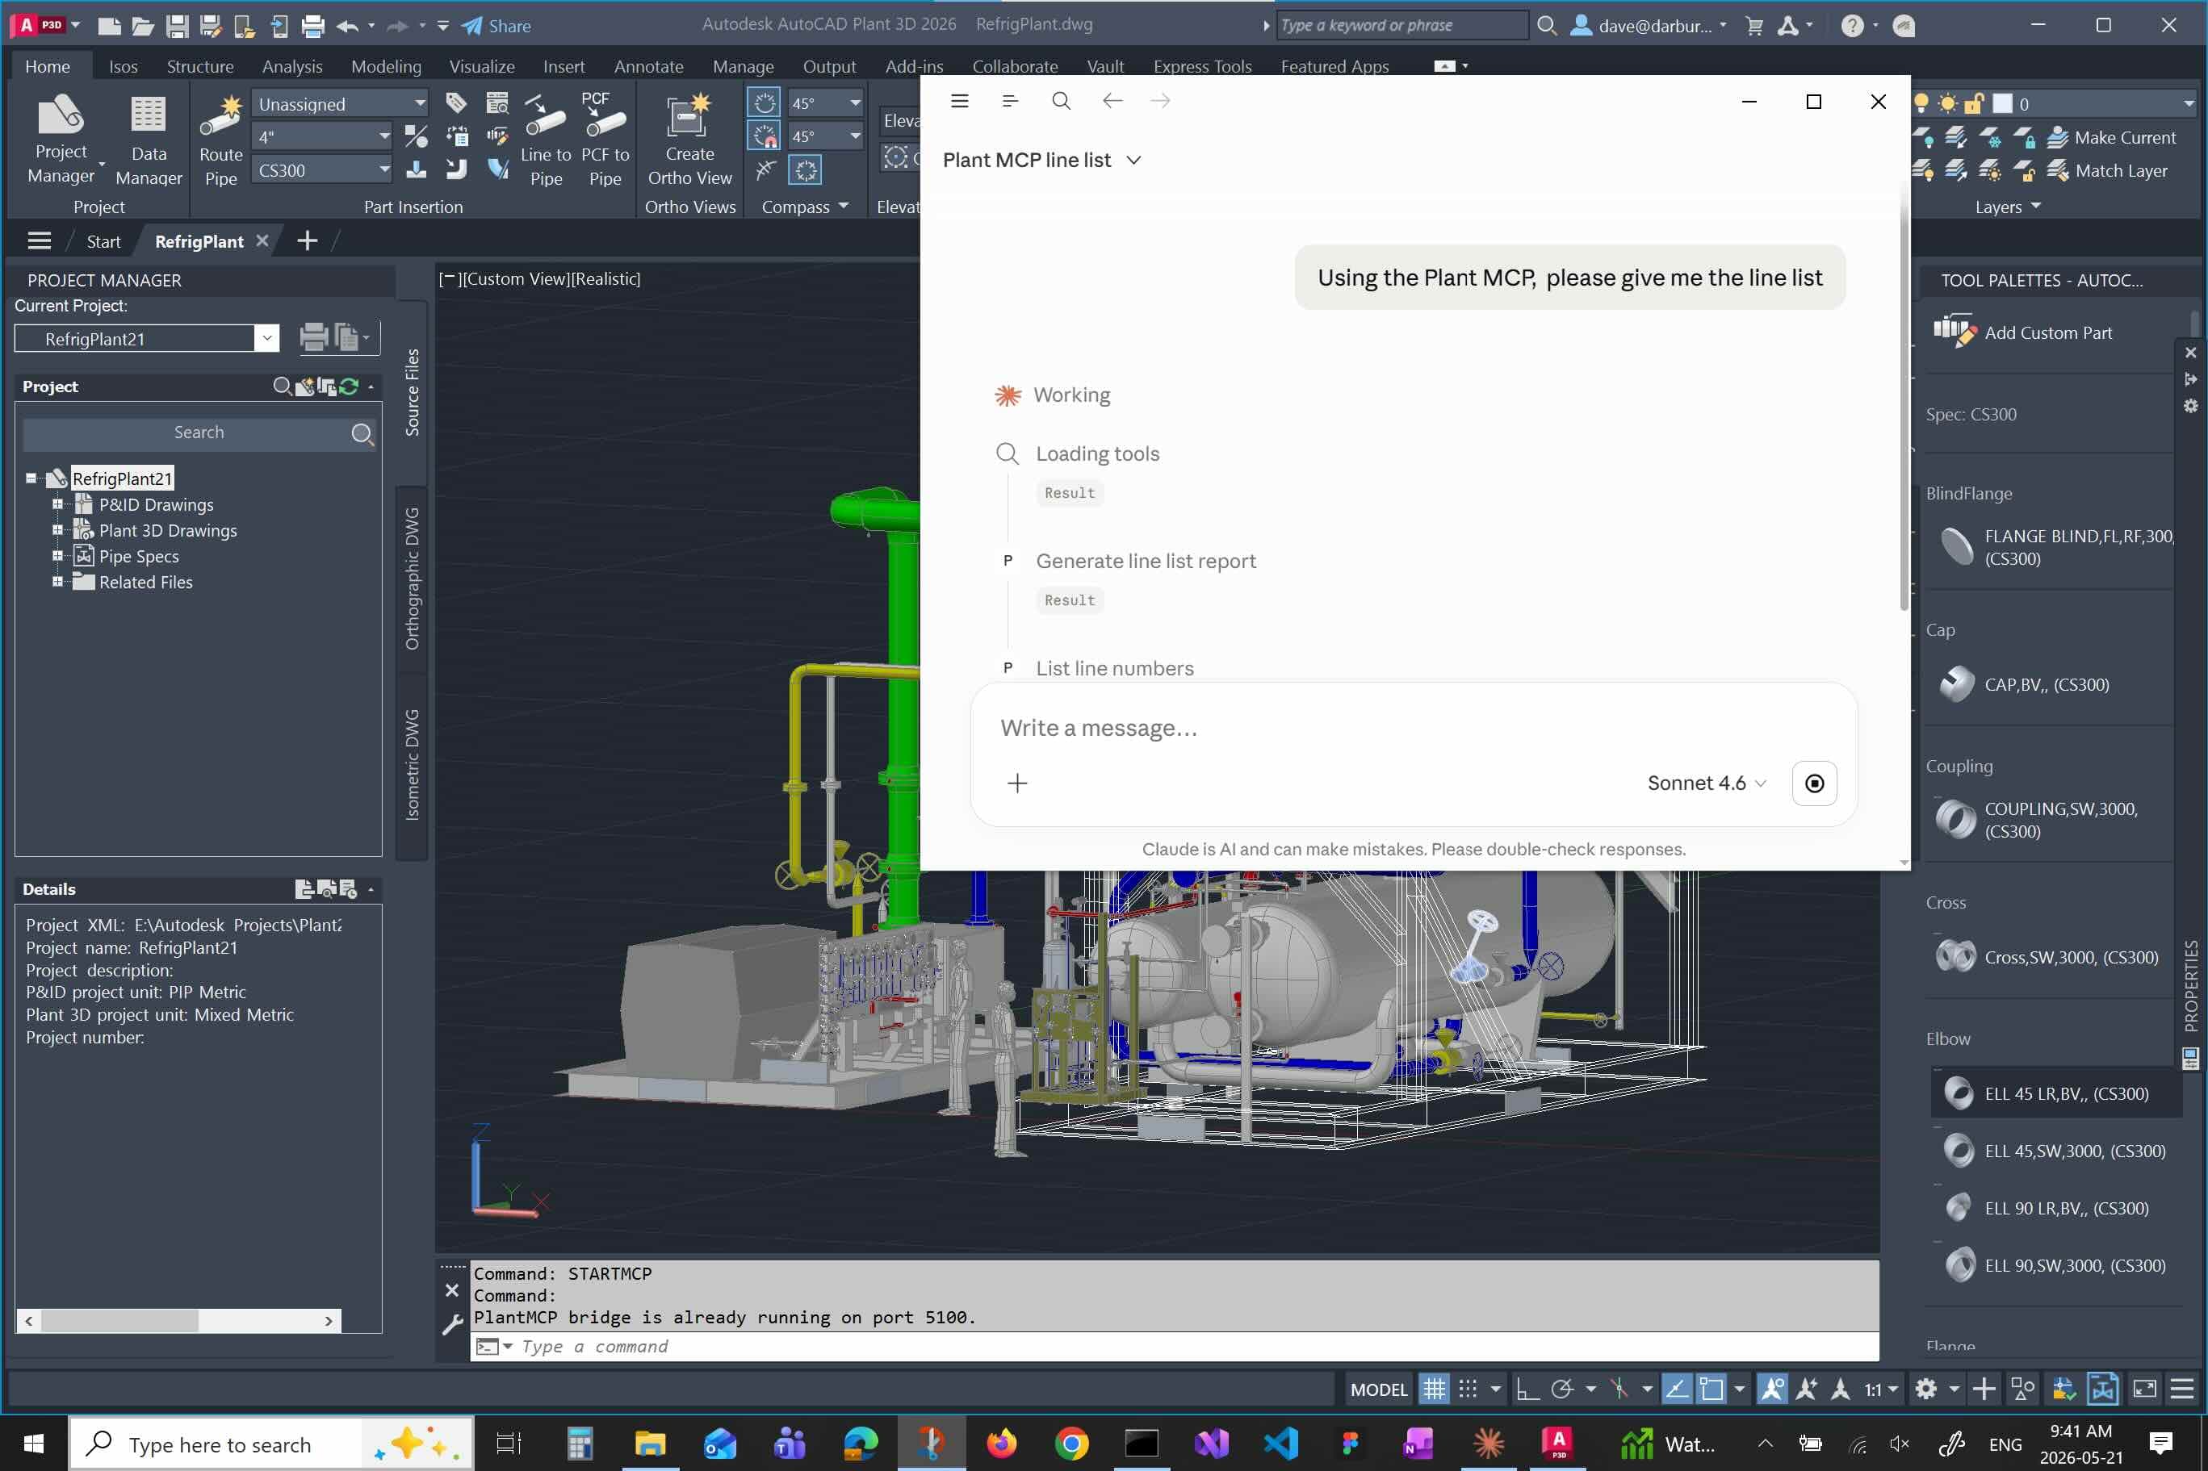Click Match Layer in Layers panel
The image size is (2208, 1471).
pyautogui.click(x=2106, y=169)
